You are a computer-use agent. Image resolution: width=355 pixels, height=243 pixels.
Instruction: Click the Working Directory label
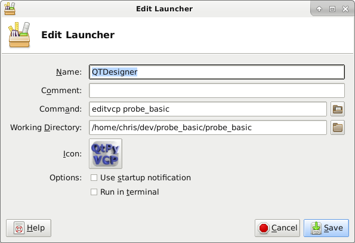(x=46, y=128)
